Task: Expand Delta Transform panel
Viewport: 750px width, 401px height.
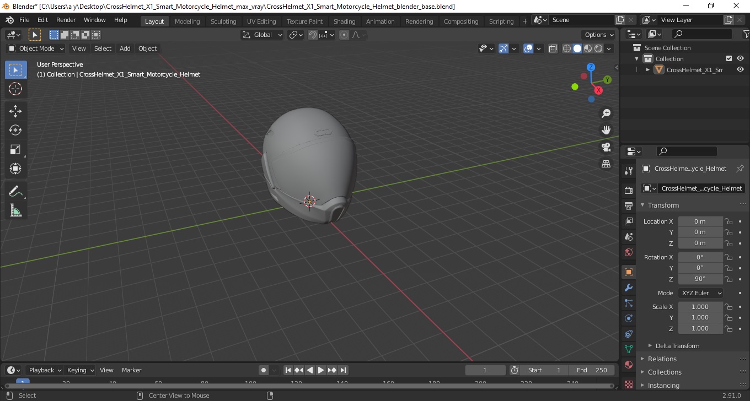Action: [x=677, y=346]
